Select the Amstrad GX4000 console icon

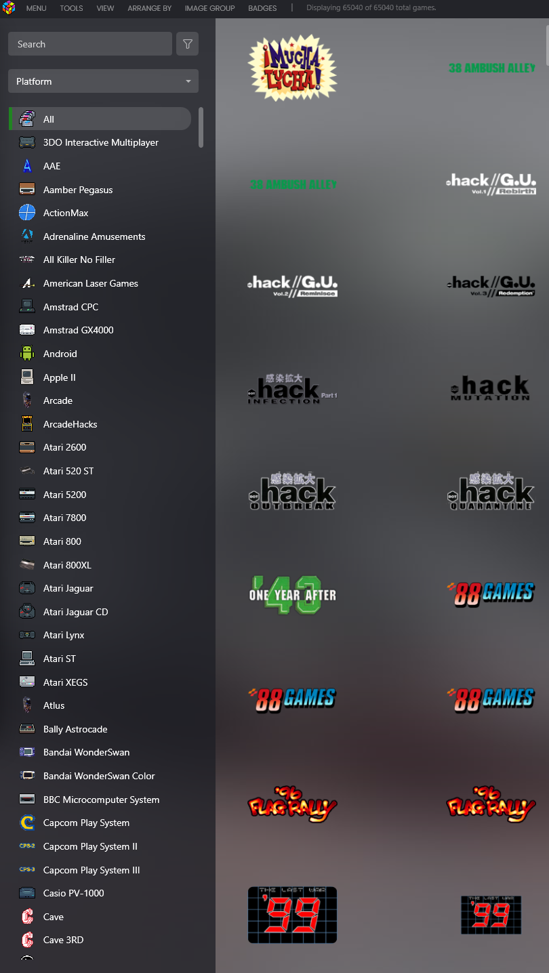(27, 330)
